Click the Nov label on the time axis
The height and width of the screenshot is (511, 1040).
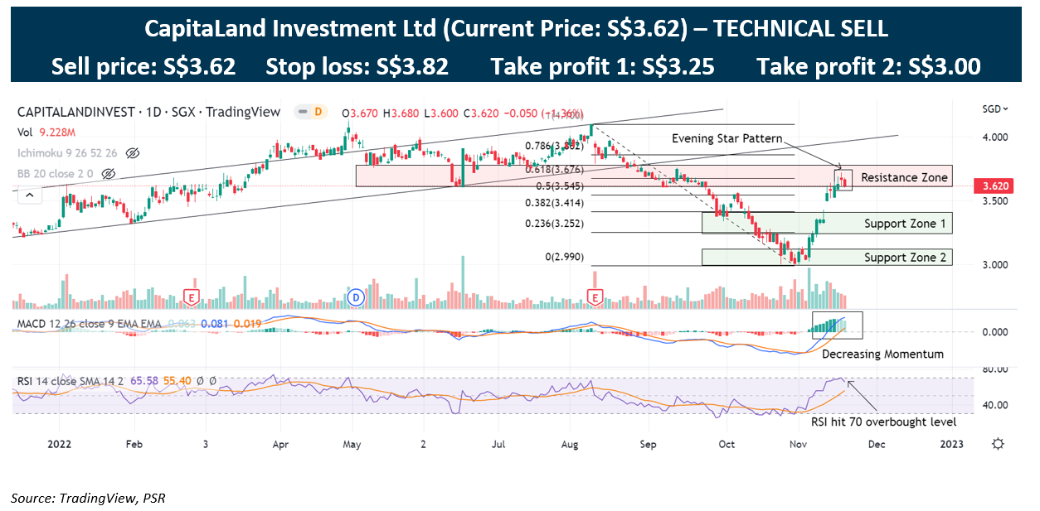click(799, 444)
